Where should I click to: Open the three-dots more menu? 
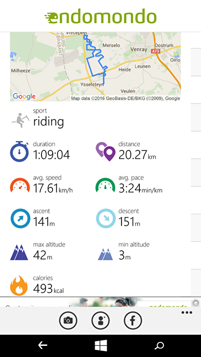pos(187,313)
